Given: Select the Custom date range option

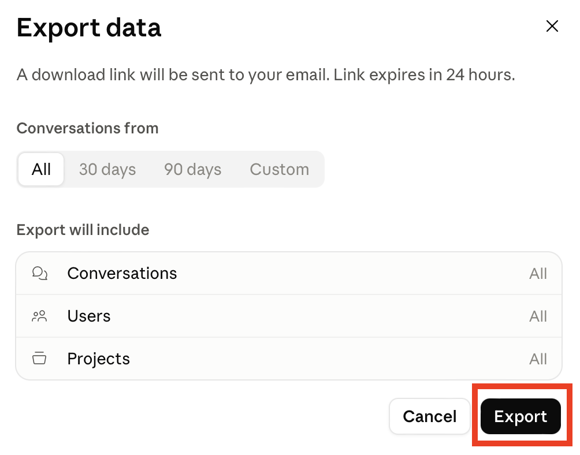Looking at the screenshot, I should [279, 169].
